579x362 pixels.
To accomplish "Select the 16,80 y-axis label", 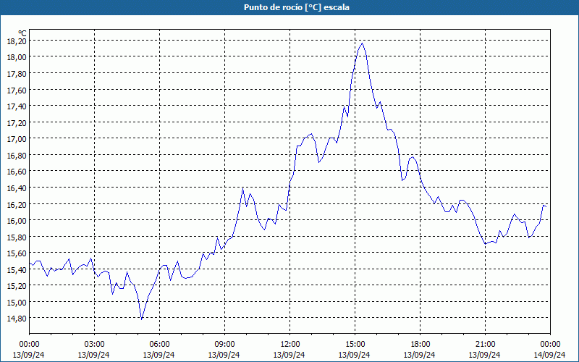I will (17, 156).
